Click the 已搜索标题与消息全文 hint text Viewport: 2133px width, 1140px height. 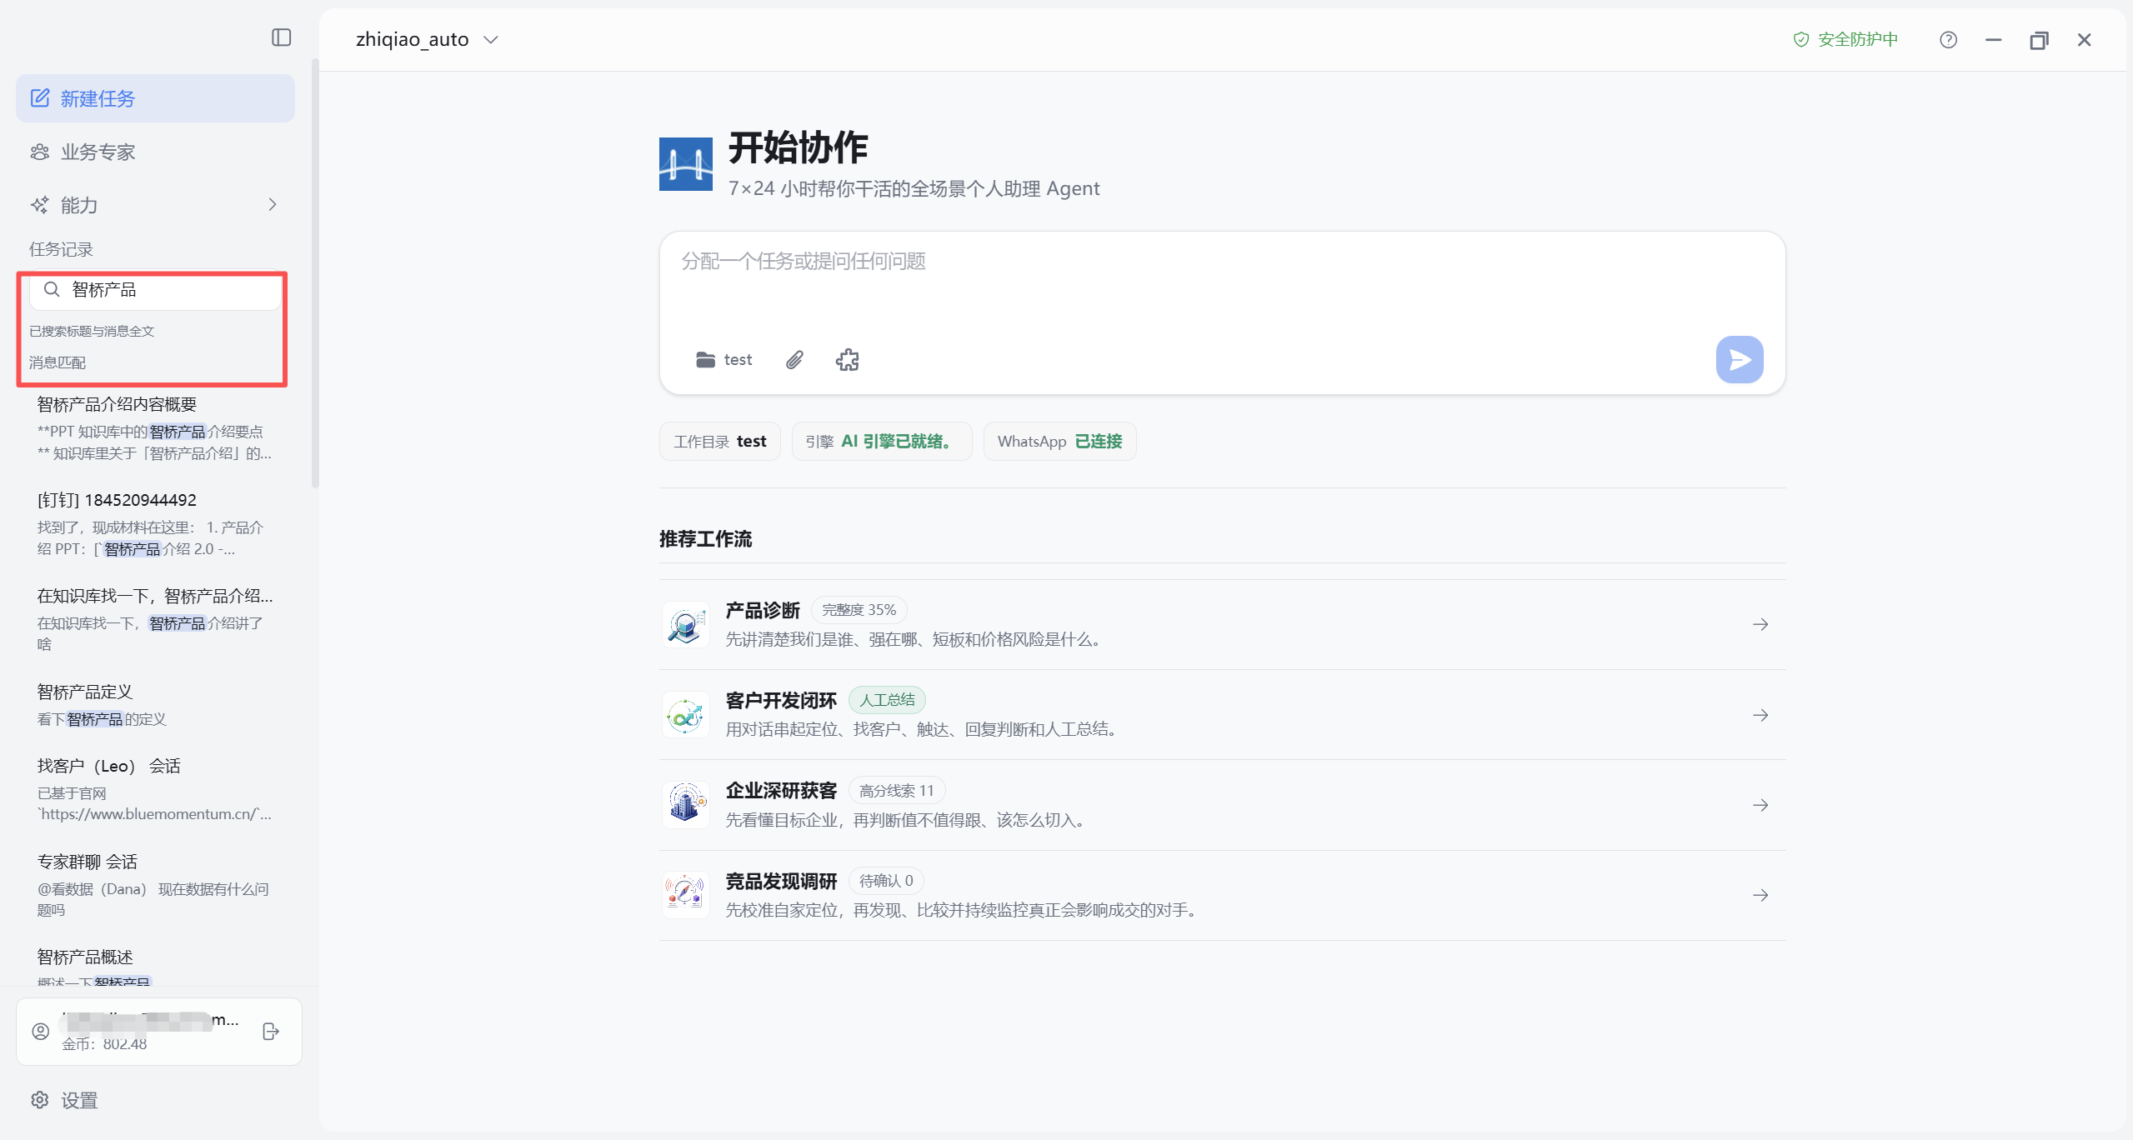pyautogui.click(x=92, y=331)
